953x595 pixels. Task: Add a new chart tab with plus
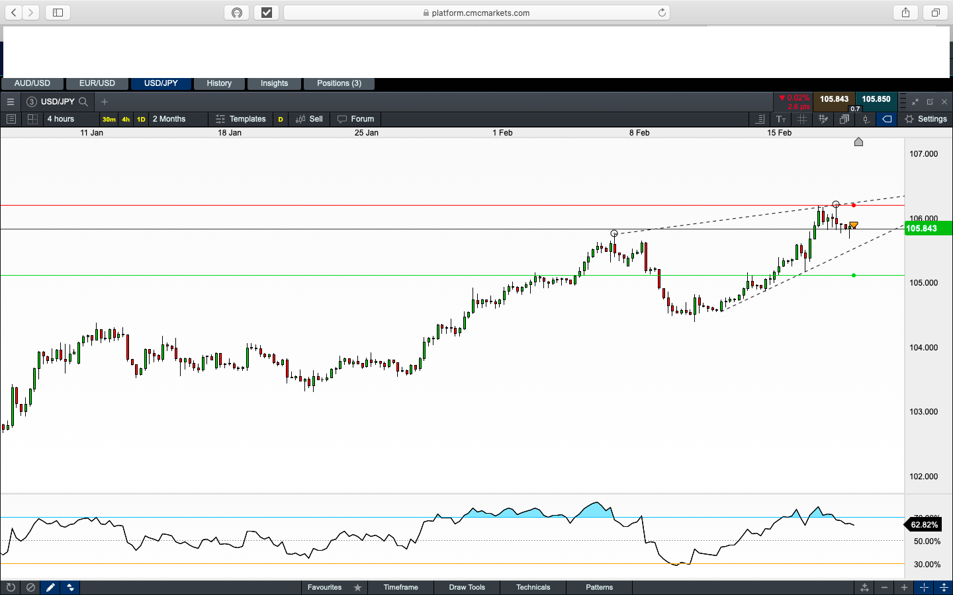point(105,102)
